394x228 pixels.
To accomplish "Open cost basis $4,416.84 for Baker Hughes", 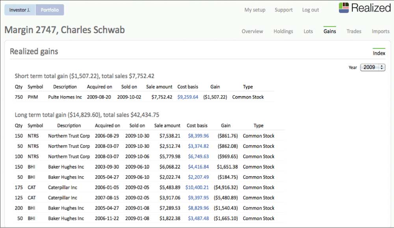I will (198, 167).
